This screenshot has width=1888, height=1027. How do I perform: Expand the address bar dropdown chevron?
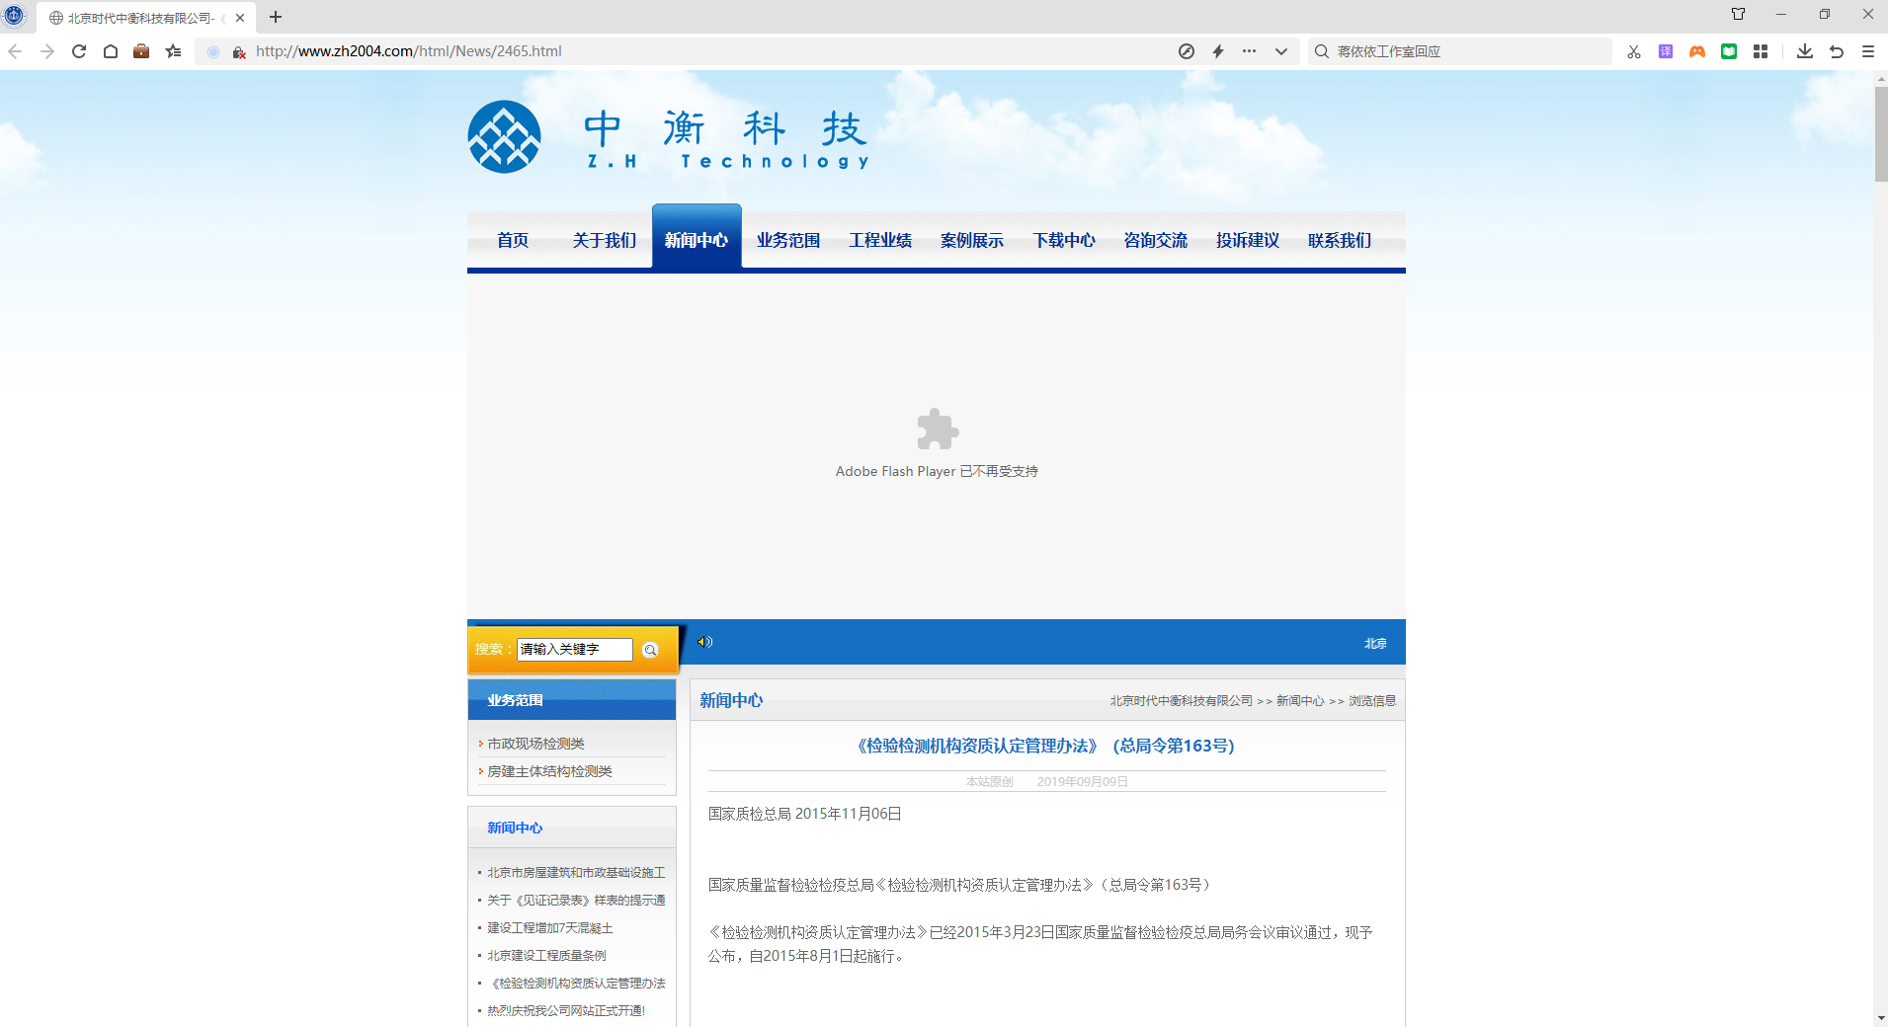click(x=1281, y=51)
